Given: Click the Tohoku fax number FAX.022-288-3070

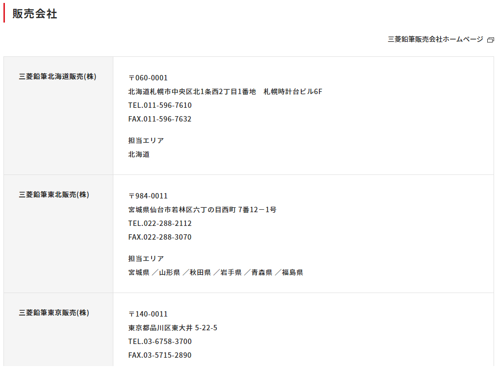Looking at the screenshot, I should pyautogui.click(x=160, y=237).
